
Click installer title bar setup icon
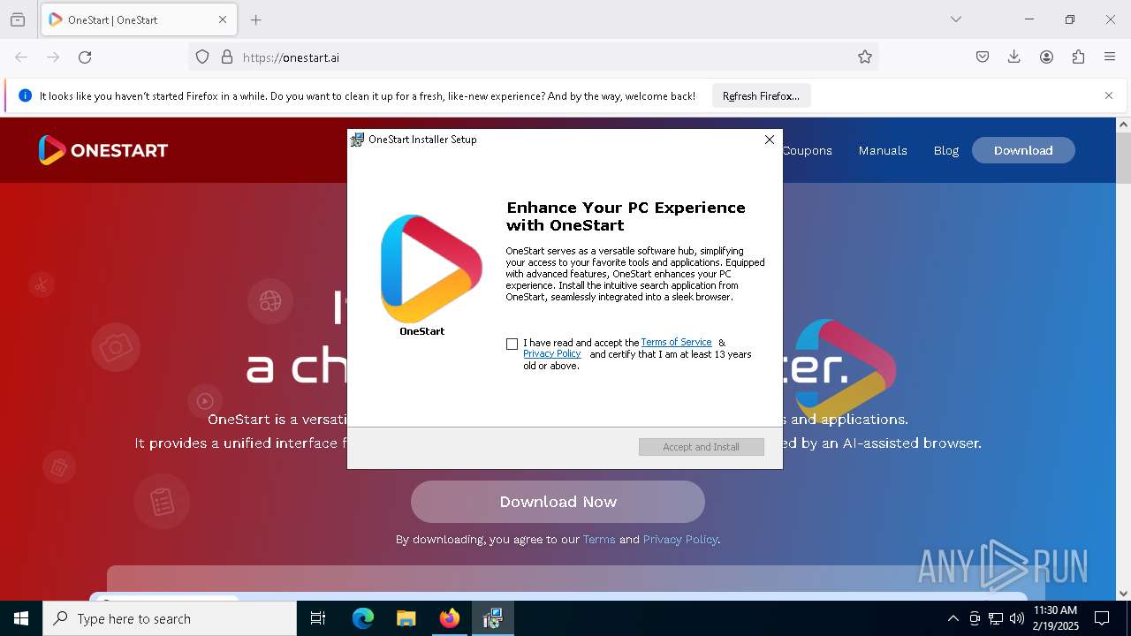357,140
